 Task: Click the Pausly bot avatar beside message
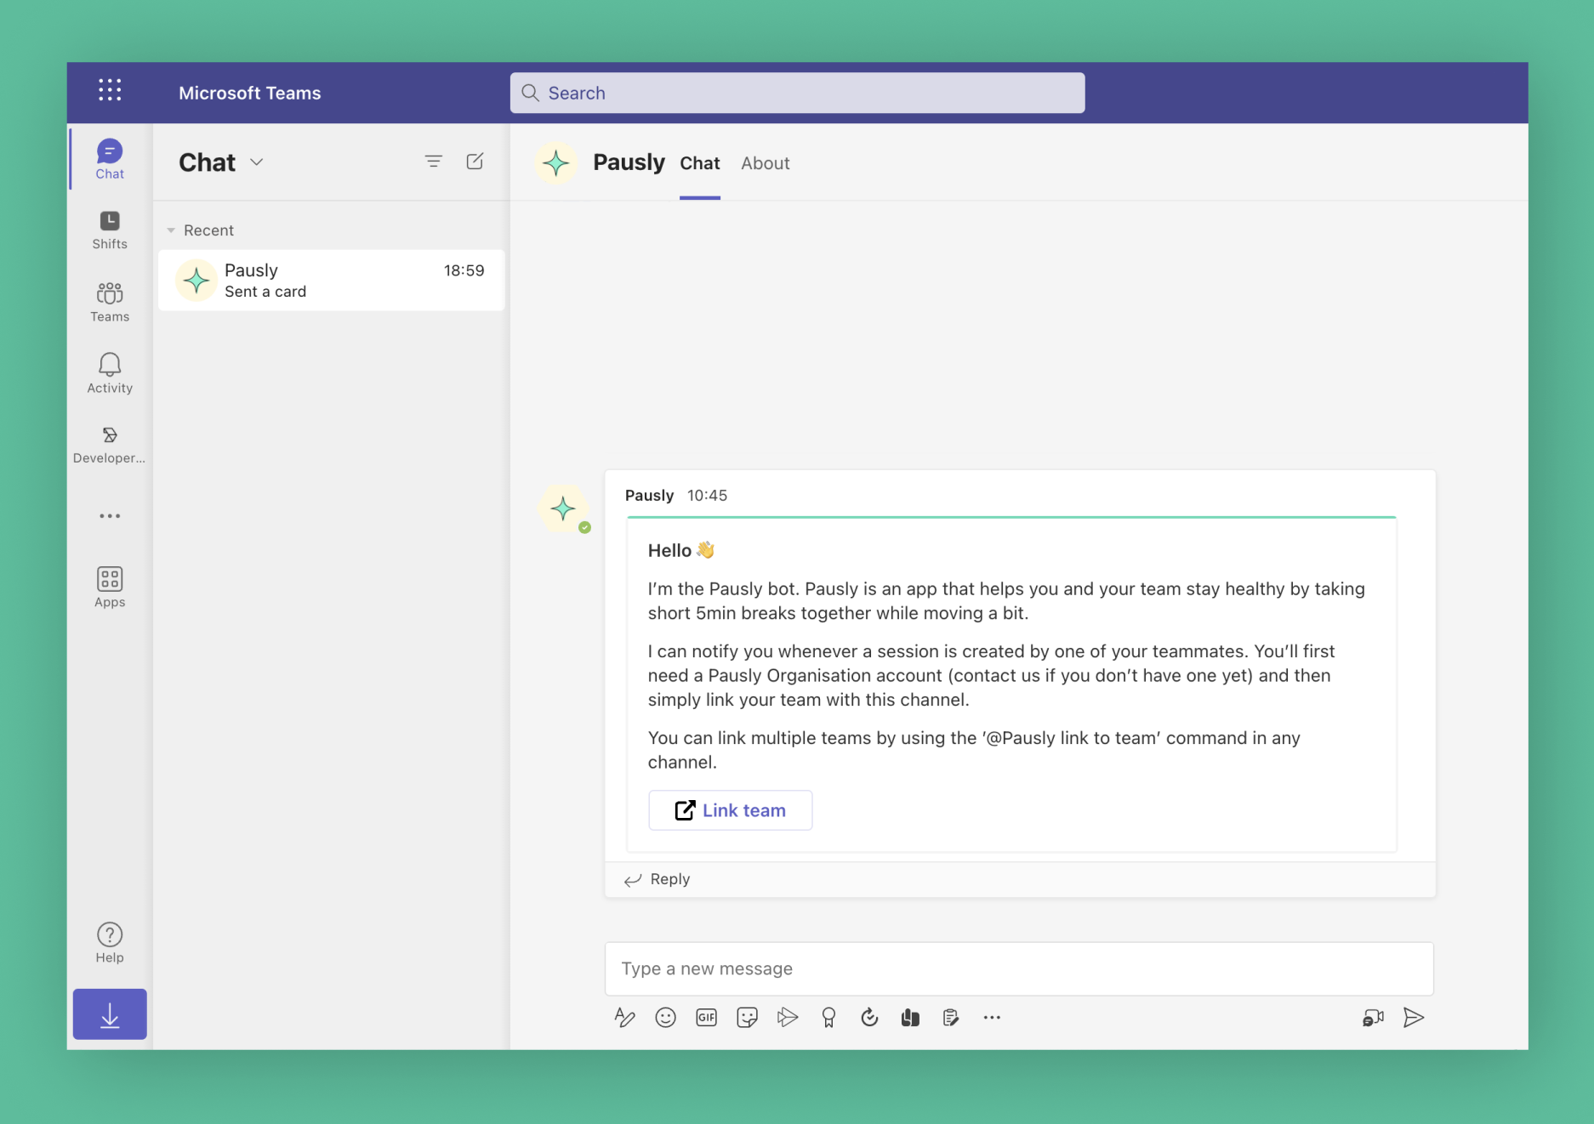point(563,509)
